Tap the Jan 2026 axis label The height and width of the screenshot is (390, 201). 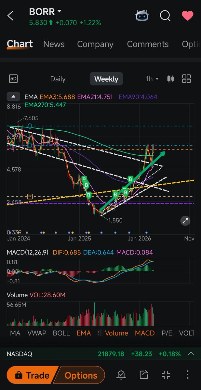pos(140,239)
